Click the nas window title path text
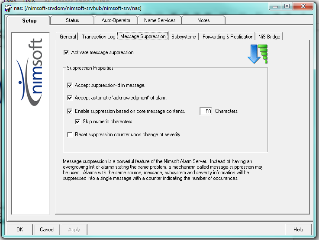 77,8
